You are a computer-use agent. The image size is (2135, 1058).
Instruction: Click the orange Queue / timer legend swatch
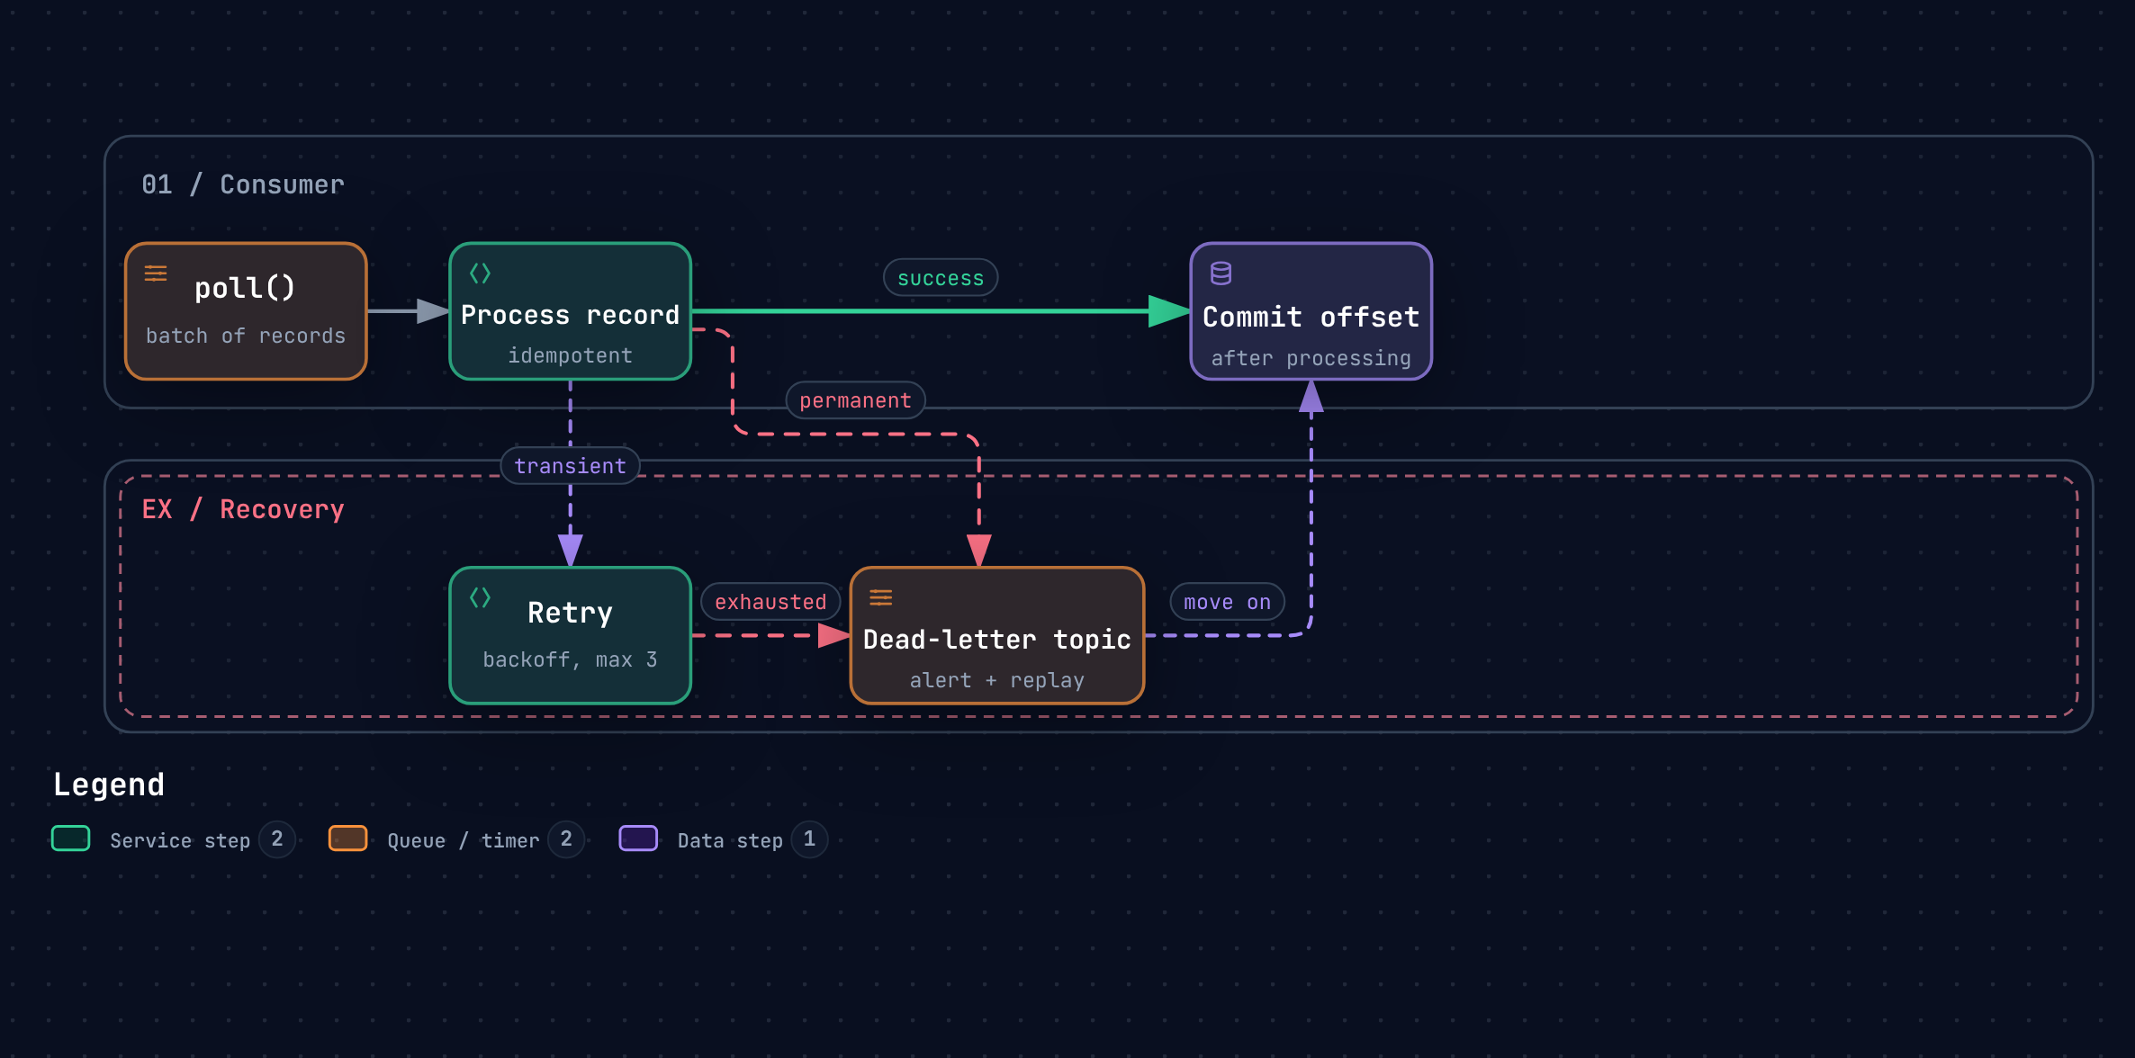point(347,838)
